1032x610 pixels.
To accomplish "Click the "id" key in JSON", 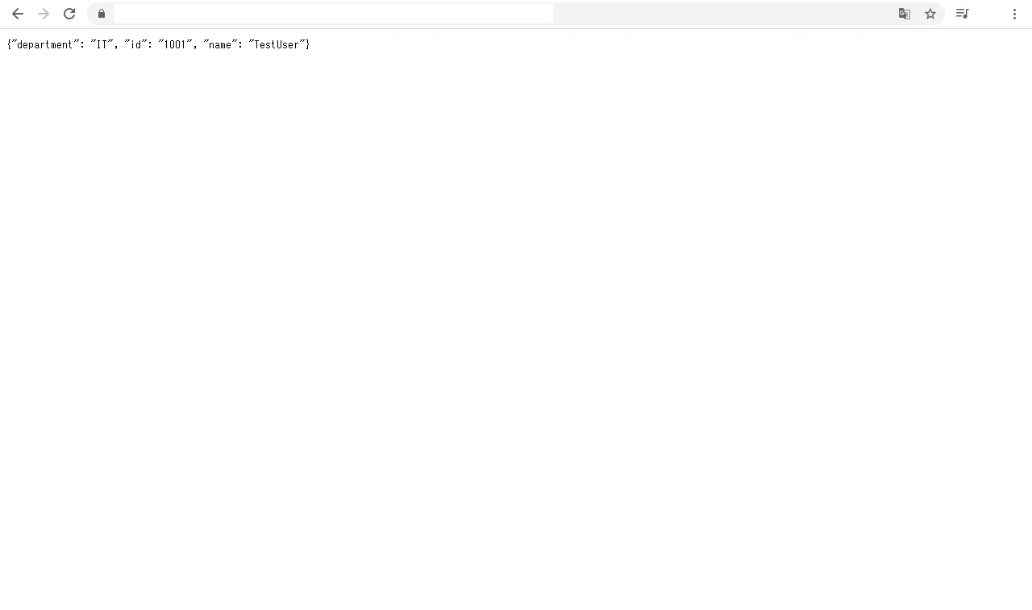I will (135, 45).
